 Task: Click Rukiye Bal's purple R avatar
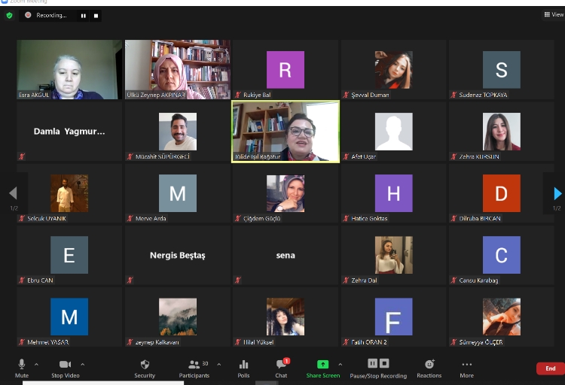(286, 70)
